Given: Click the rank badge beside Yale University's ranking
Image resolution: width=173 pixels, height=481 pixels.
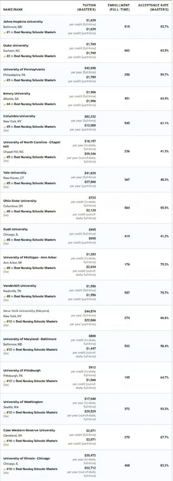Looking at the screenshot, I should [x=4, y=183].
